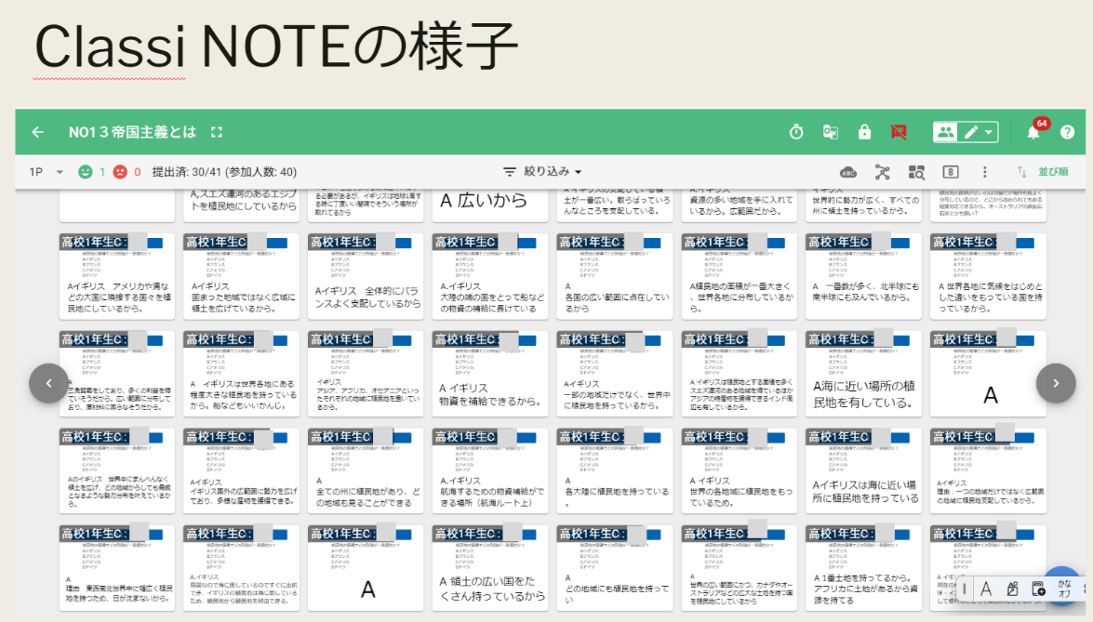Select the pencil edit mode

(971, 132)
